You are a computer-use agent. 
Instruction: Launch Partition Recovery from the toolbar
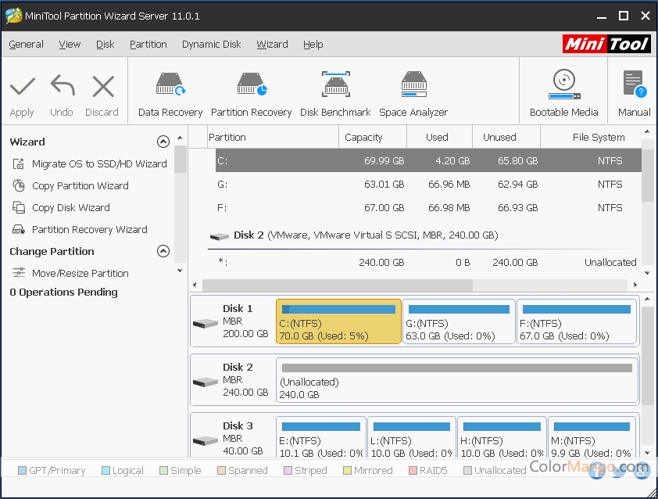pos(251,95)
